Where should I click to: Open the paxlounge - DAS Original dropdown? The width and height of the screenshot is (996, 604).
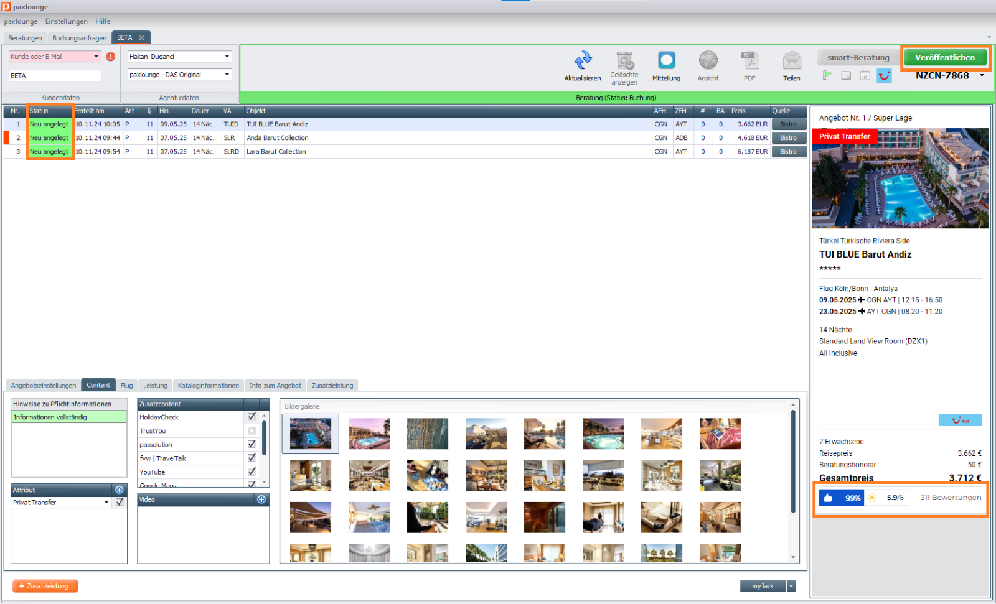tap(227, 75)
